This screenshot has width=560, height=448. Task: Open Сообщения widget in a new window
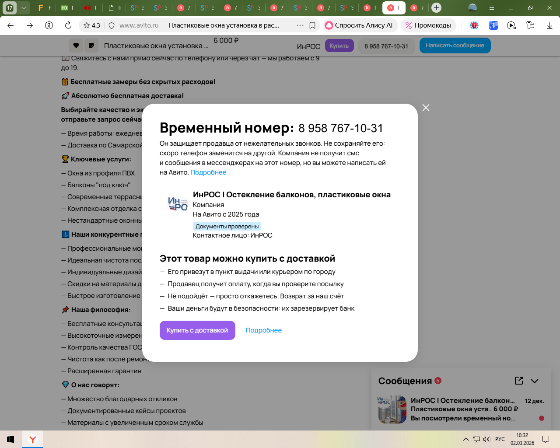(x=519, y=381)
